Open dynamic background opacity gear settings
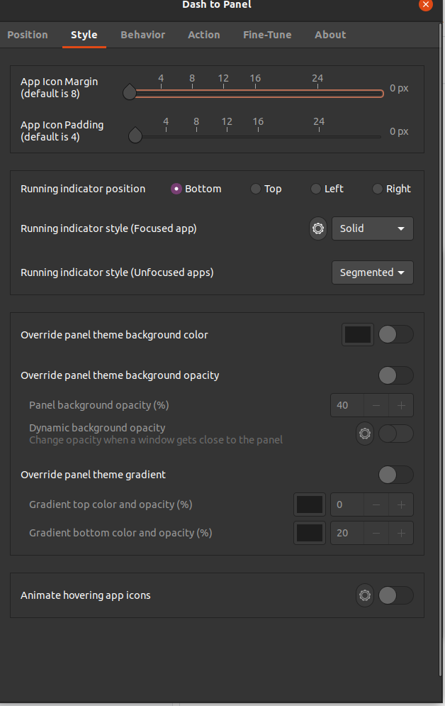Image resolution: width=445 pixels, height=706 pixels. pos(365,434)
